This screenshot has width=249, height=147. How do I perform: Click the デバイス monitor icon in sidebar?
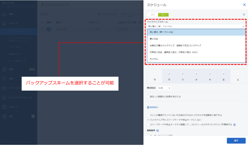[x=4, y=24]
